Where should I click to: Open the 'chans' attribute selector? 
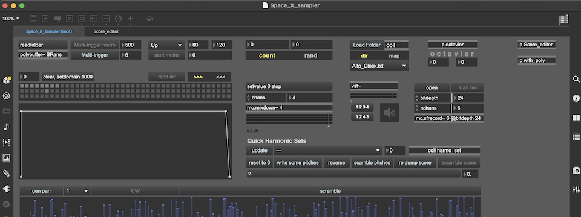[266, 98]
